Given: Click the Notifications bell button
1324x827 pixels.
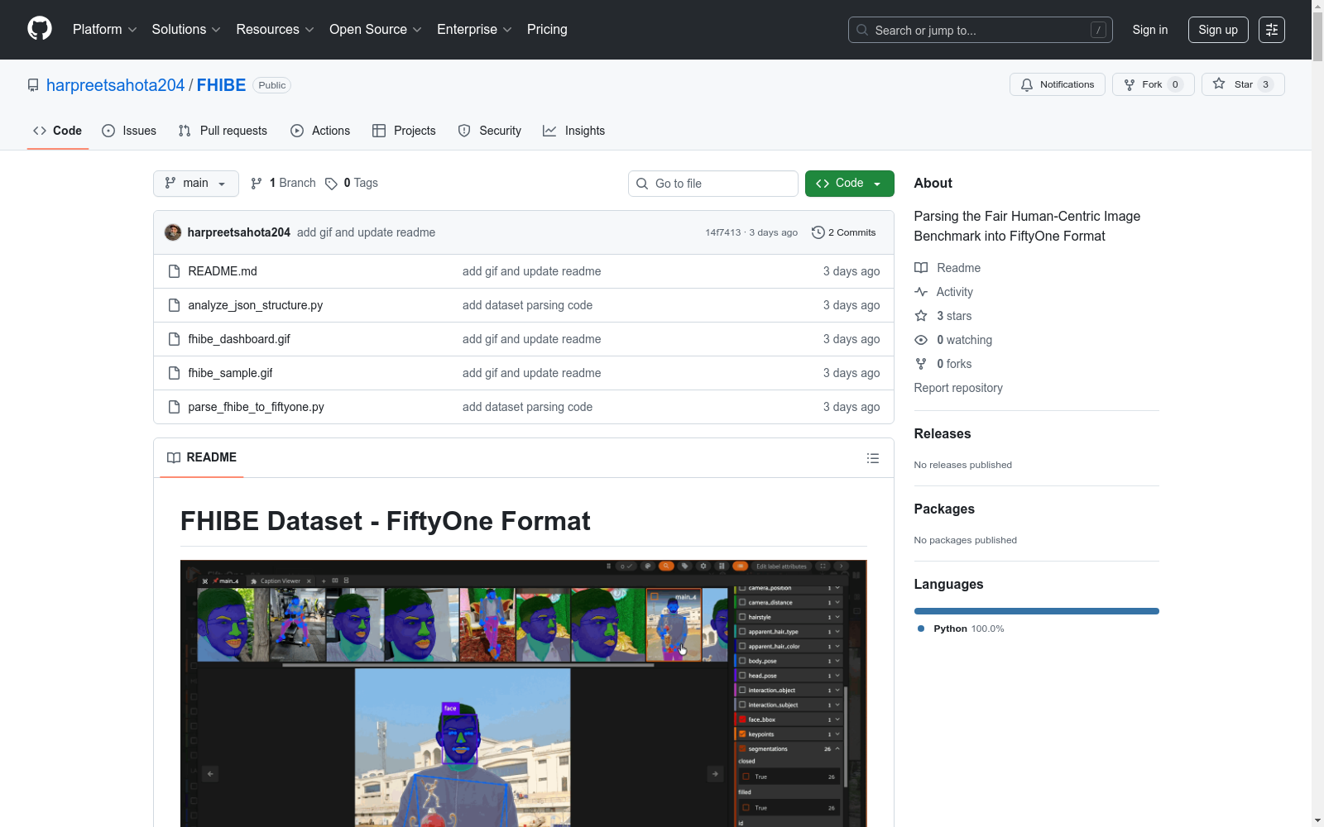Looking at the screenshot, I should coord(1058,84).
